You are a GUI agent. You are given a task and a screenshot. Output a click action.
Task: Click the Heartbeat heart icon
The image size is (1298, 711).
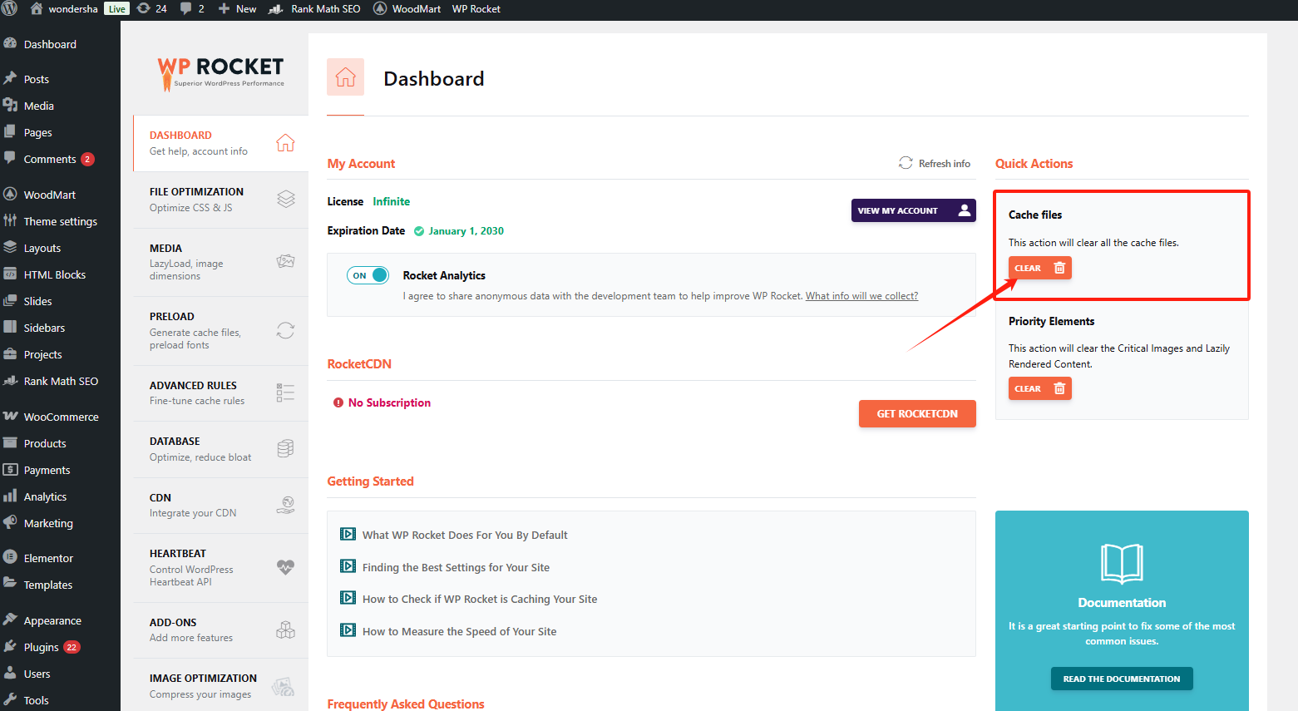pos(285,567)
